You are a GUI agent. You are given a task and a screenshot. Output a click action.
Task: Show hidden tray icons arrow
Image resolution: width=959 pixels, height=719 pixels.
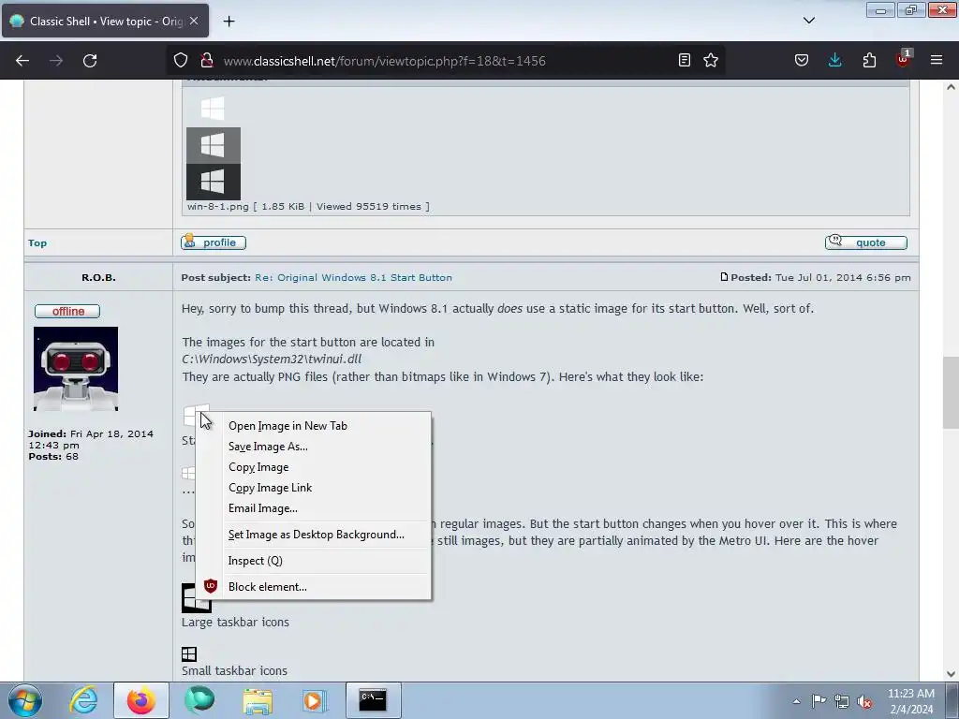[796, 701]
